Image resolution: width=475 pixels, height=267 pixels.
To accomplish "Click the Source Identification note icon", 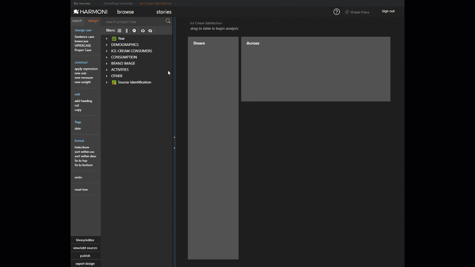I will click(114, 82).
